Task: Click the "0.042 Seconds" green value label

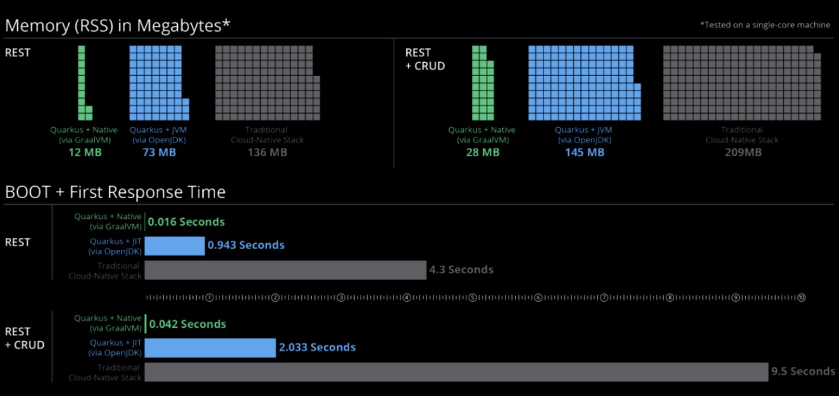Action: (x=187, y=325)
